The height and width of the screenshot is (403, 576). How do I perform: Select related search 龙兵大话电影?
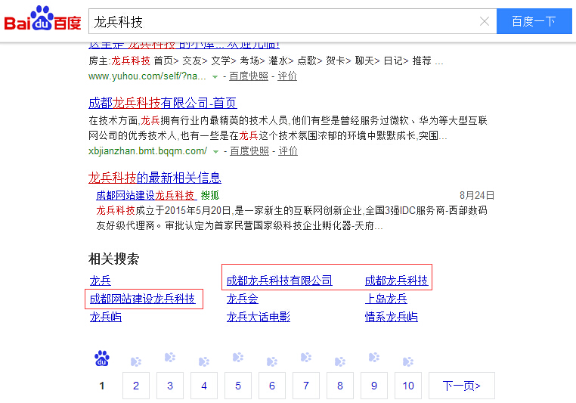coord(258,317)
